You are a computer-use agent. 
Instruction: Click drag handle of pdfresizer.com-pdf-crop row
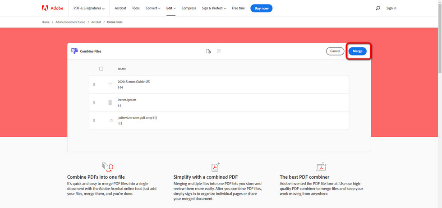coord(94,120)
